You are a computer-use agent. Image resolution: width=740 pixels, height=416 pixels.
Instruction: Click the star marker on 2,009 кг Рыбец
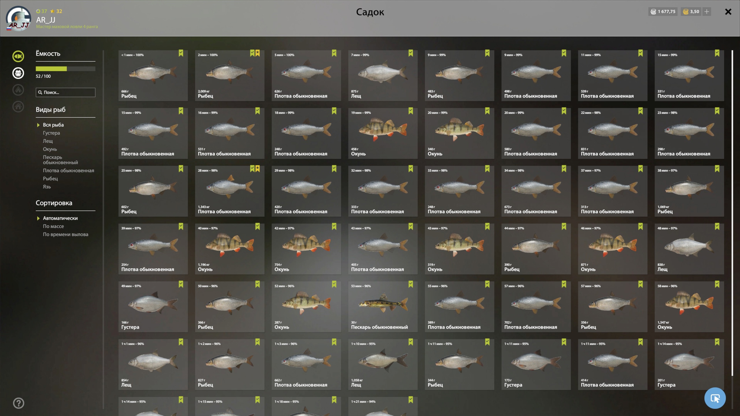click(258, 53)
